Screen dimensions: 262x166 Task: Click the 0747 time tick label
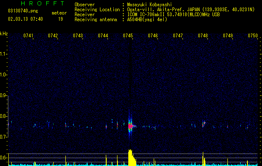[178, 36]
